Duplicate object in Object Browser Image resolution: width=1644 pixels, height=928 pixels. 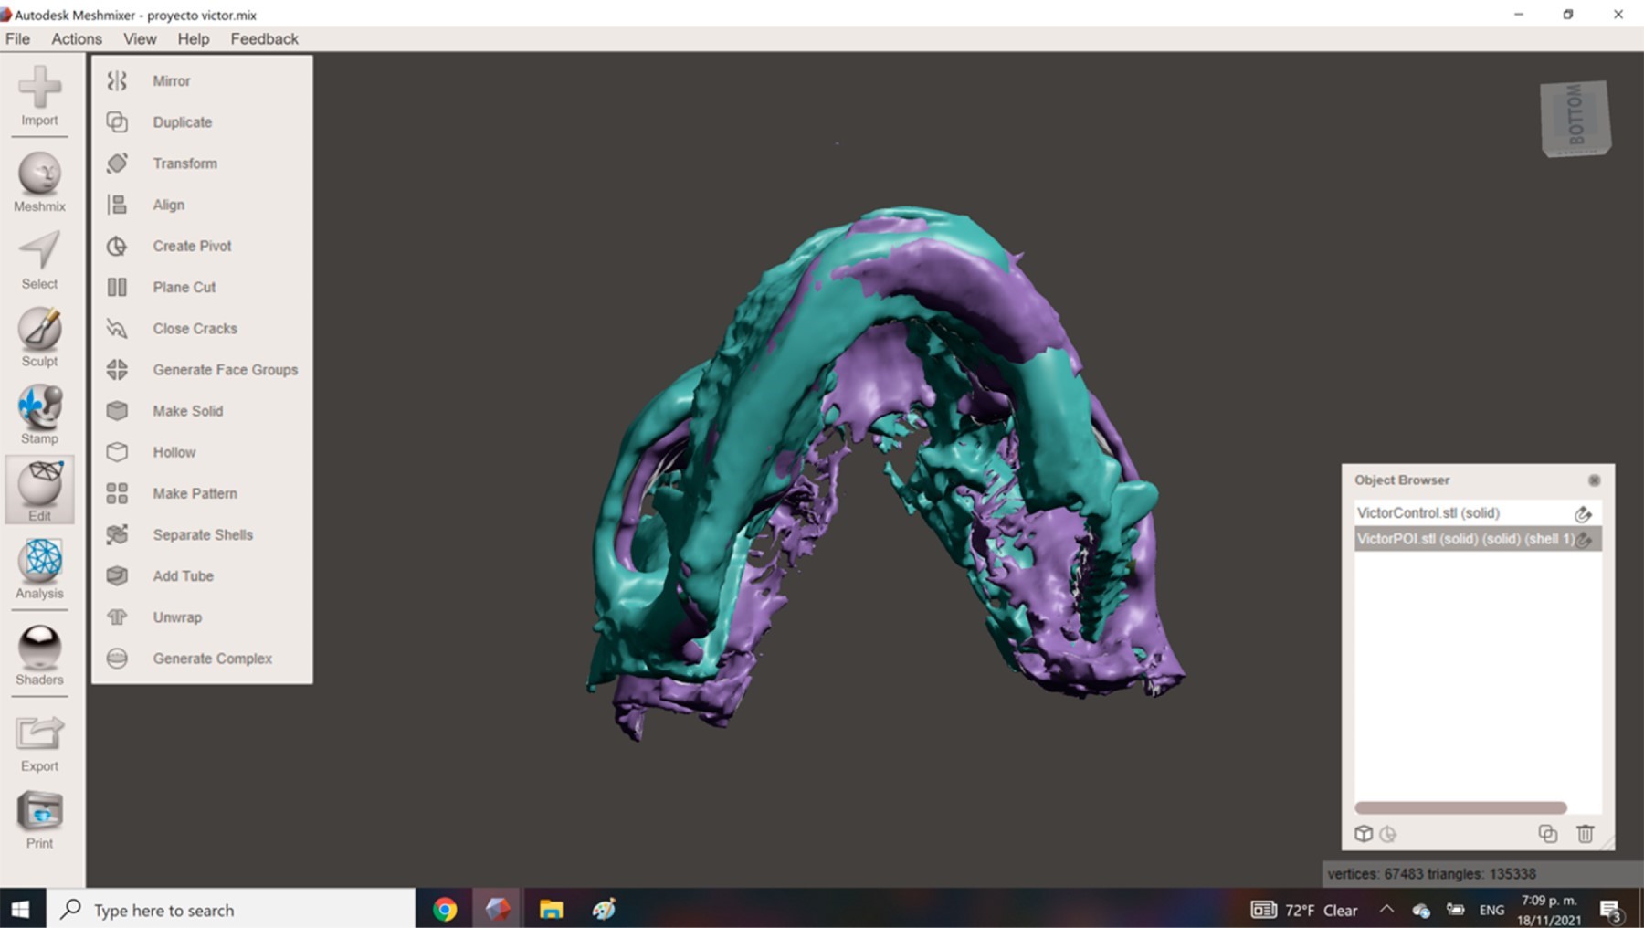(x=1547, y=833)
